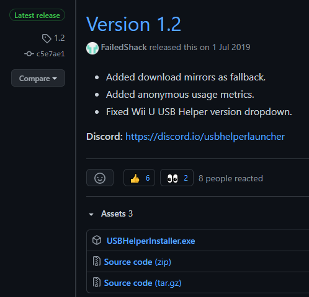Collapse the Assets section triangle

click(91, 215)
